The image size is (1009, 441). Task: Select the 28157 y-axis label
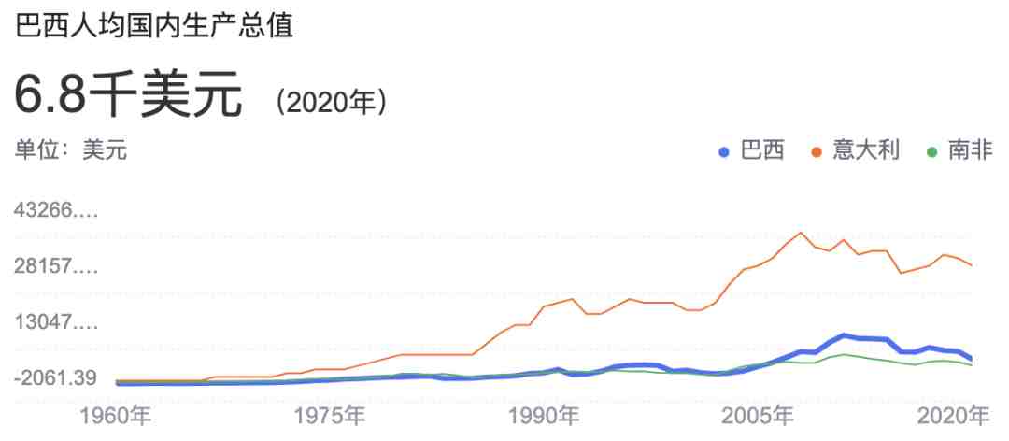click(x=55, y=267)
